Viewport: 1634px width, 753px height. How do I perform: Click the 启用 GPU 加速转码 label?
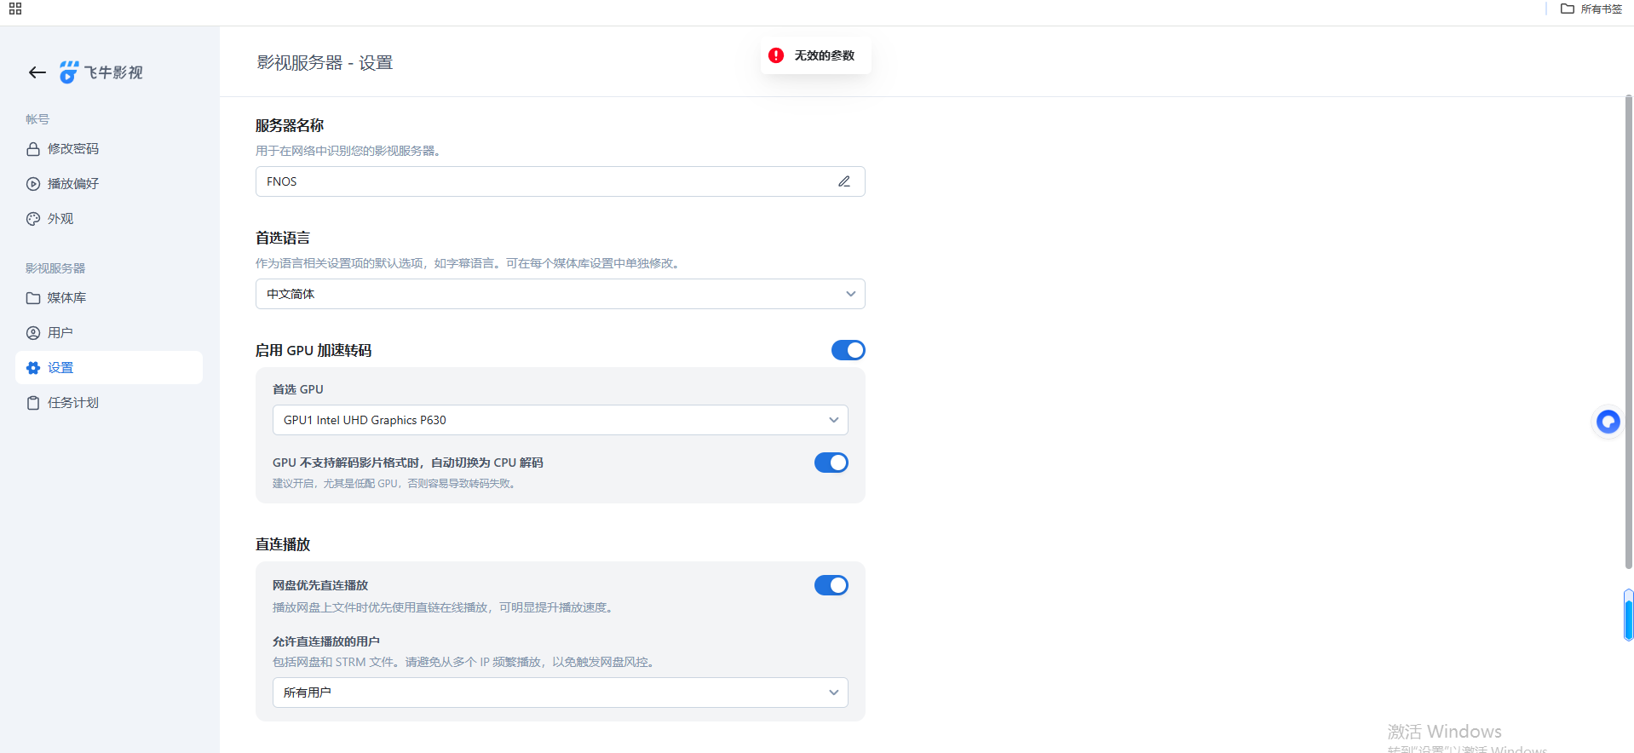(314, 350)
